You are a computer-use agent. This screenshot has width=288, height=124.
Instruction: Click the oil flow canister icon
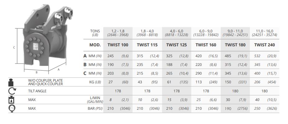(11, 100)
